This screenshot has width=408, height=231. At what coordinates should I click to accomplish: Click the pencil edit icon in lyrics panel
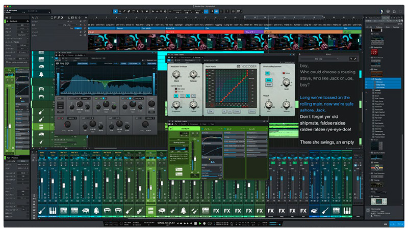[x=355, y=59]
